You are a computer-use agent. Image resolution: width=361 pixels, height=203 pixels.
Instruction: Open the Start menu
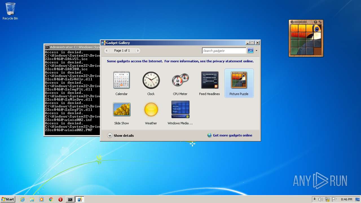8,199
